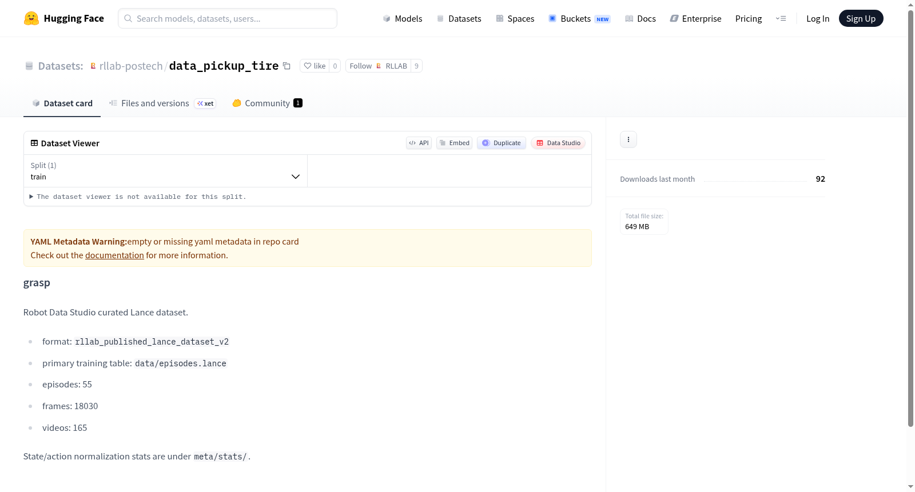915x492 pixels.
Task: Click the rllab-postech avatar icon
Action: click(x=93, y=66)
